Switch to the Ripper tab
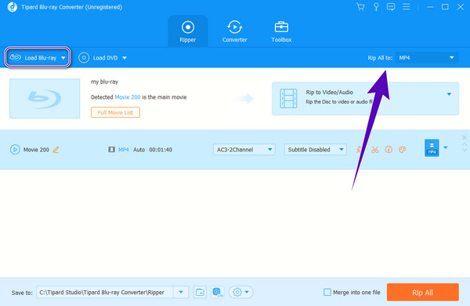Screen dimensions: 470x306 point(188,31)
